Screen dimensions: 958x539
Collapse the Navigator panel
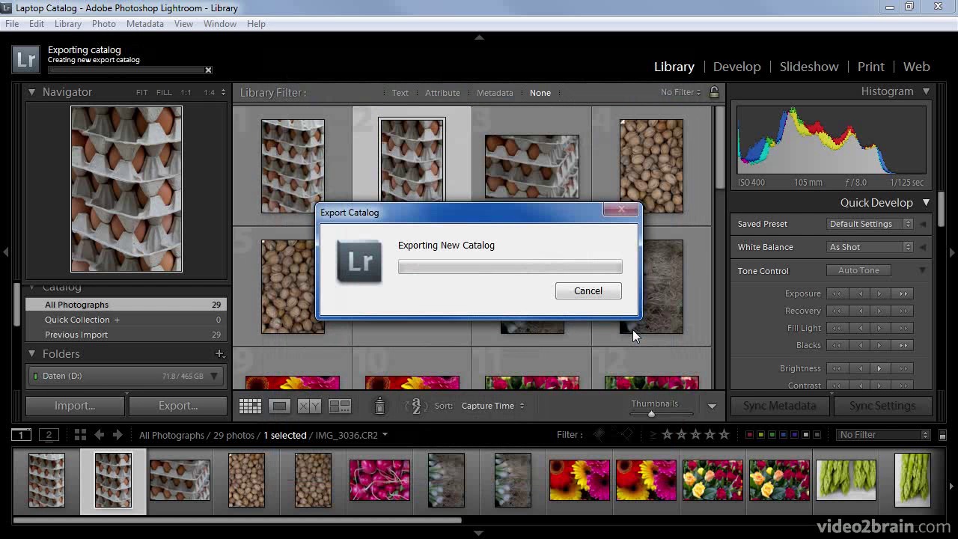pos(32,92)
